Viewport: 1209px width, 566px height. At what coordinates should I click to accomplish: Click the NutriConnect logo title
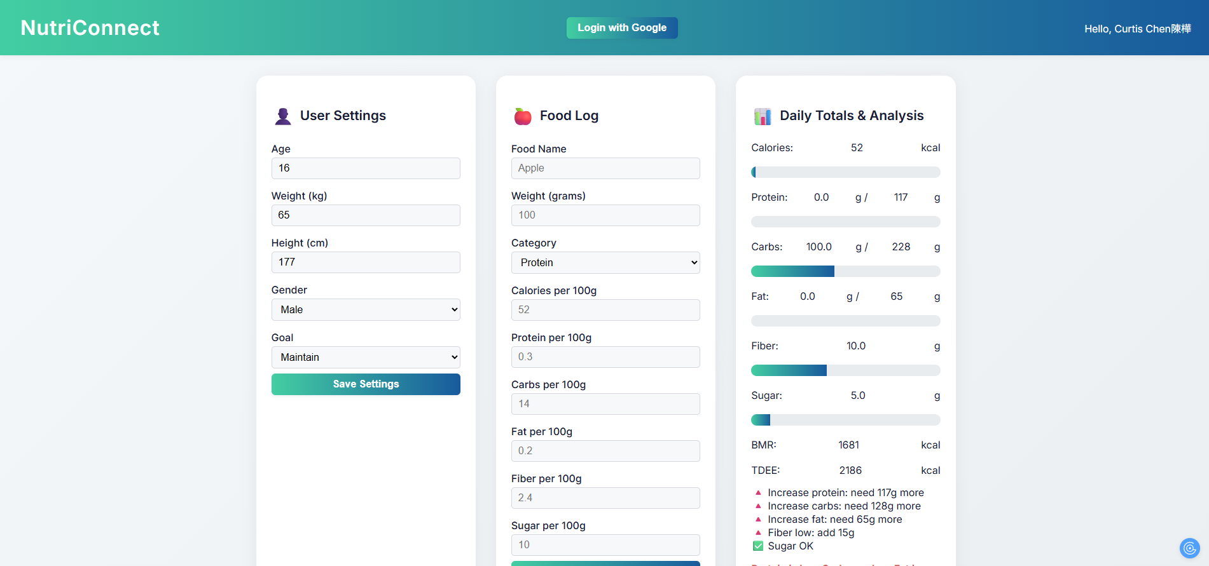(90, 28)
